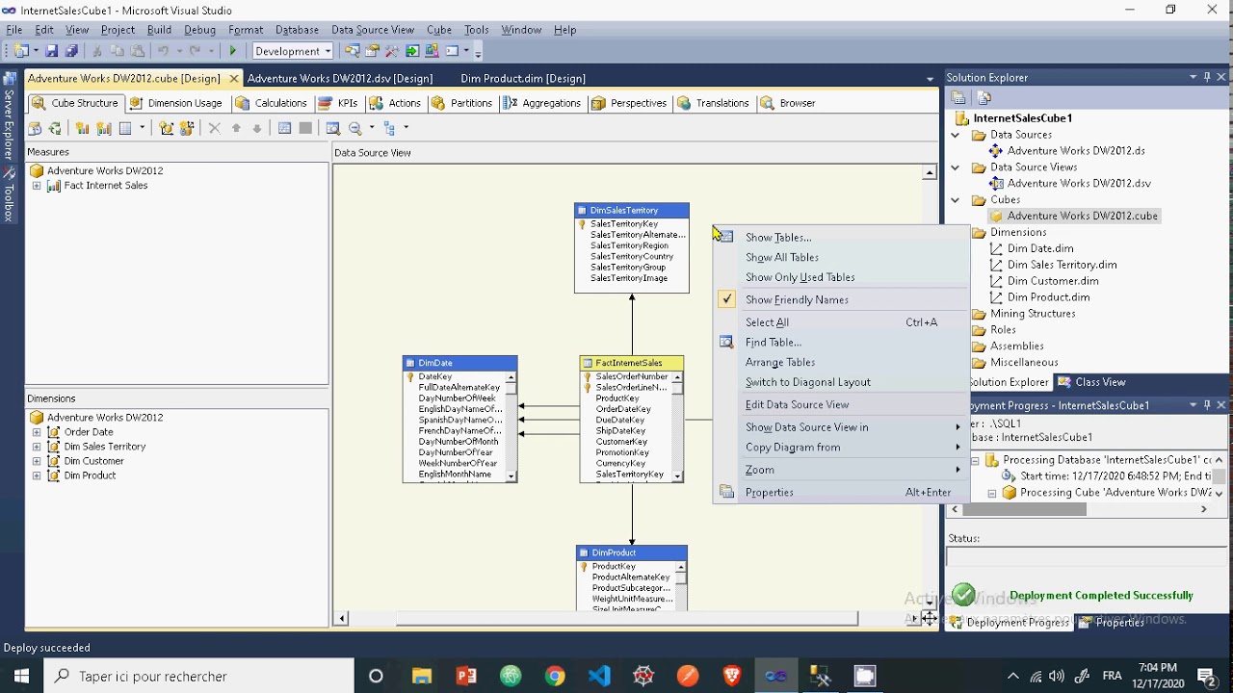
Task: Click the Show All Files icon
Action: tap(984, 97)
